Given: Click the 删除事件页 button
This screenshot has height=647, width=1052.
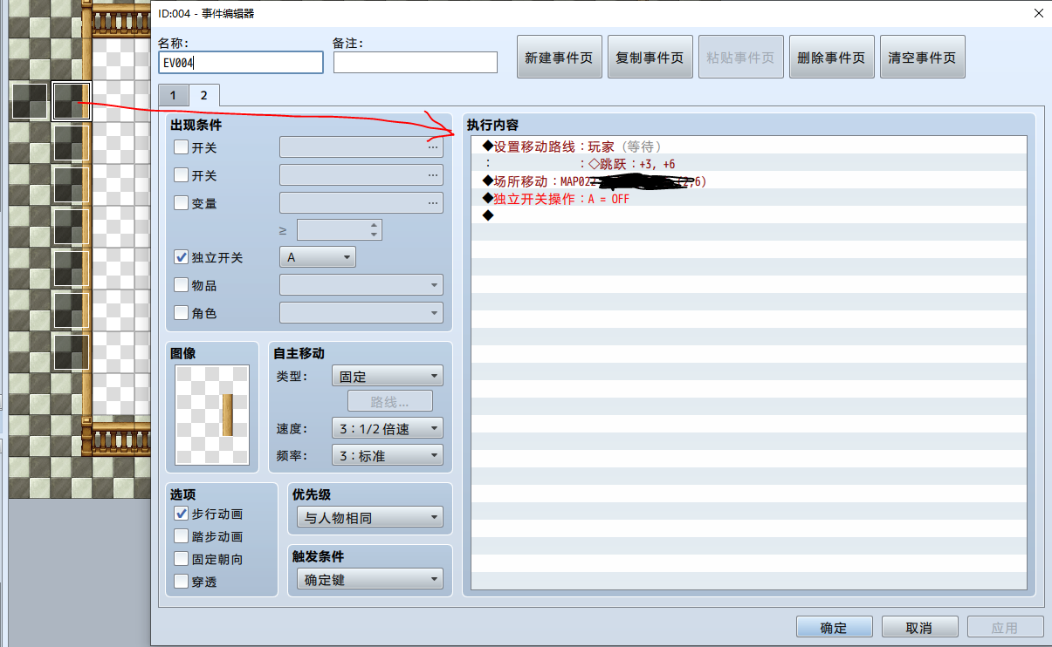Looking at the screenshot, I should pos(831,58).
